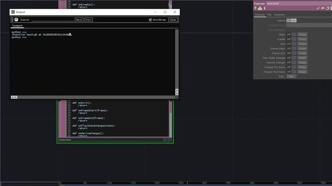Toggle the WordWrap checkbox
This screenshot has height=186, width=332.
tap(150, 20)
